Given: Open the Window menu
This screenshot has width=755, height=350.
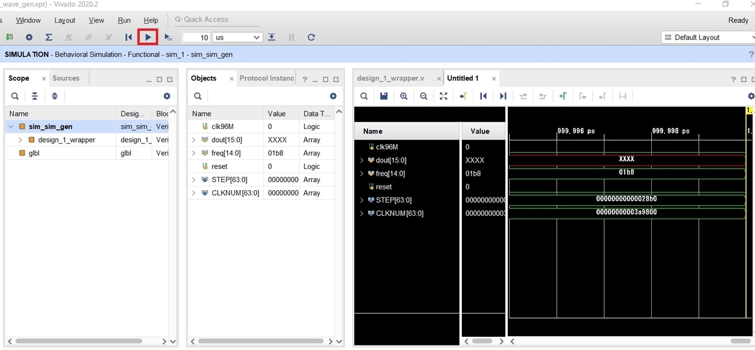Looking at the screenshot, I should [x=28, y=20].
